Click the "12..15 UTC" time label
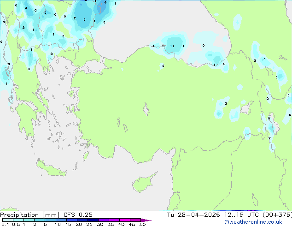Image resolution: width=292 pixels, height=226 pixels. 241,215
